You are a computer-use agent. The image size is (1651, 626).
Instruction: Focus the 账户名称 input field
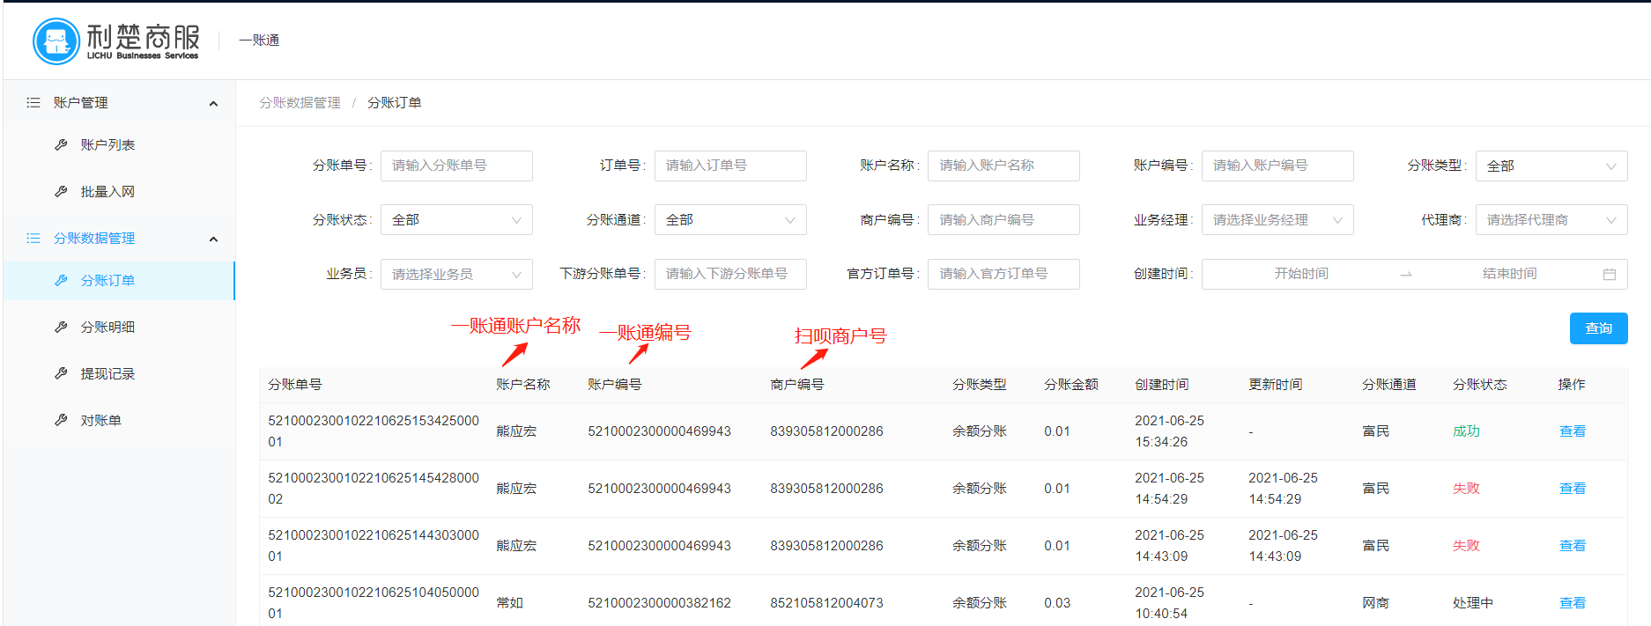[1003, 166]
